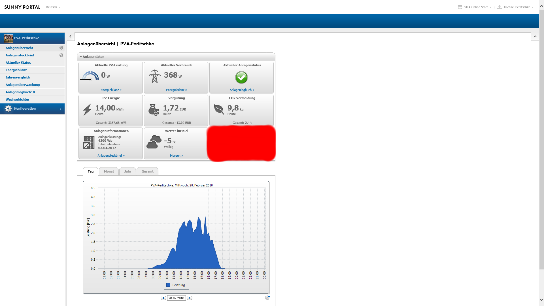Click the globe icon beside Anlagensteckbrief
The width and height of the screenshot is (544, 306).
tap(61, 55)
